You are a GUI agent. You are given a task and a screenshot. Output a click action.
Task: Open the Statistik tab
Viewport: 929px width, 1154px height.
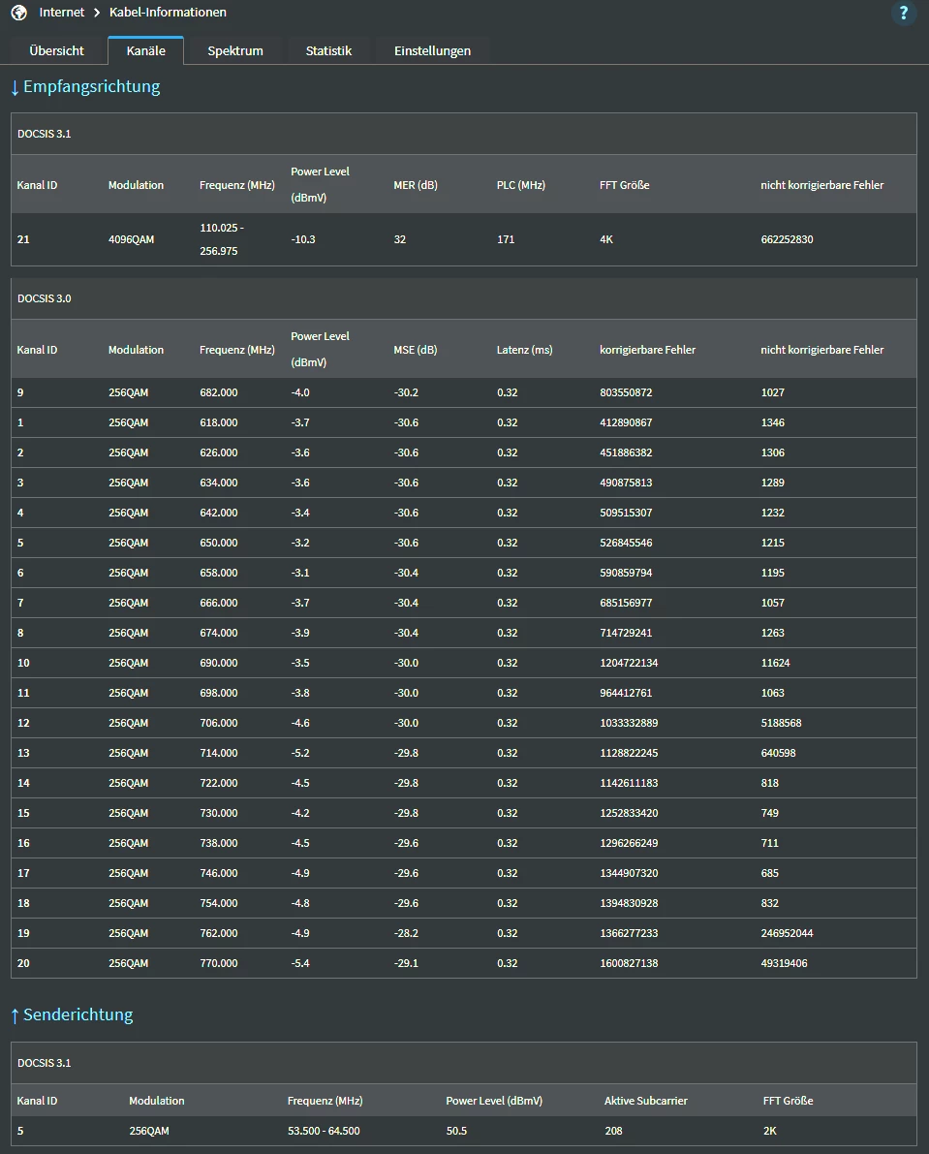(328, 50)
